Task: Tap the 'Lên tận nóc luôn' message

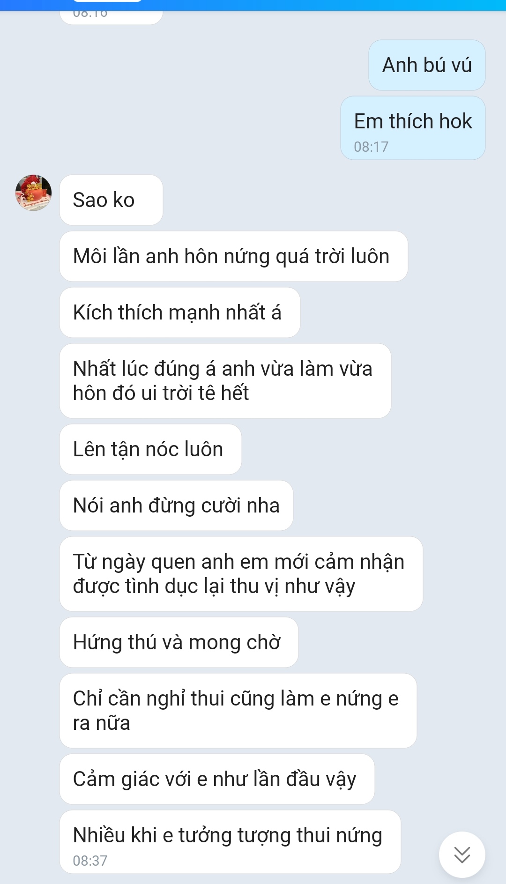Action: pos(150,449)
